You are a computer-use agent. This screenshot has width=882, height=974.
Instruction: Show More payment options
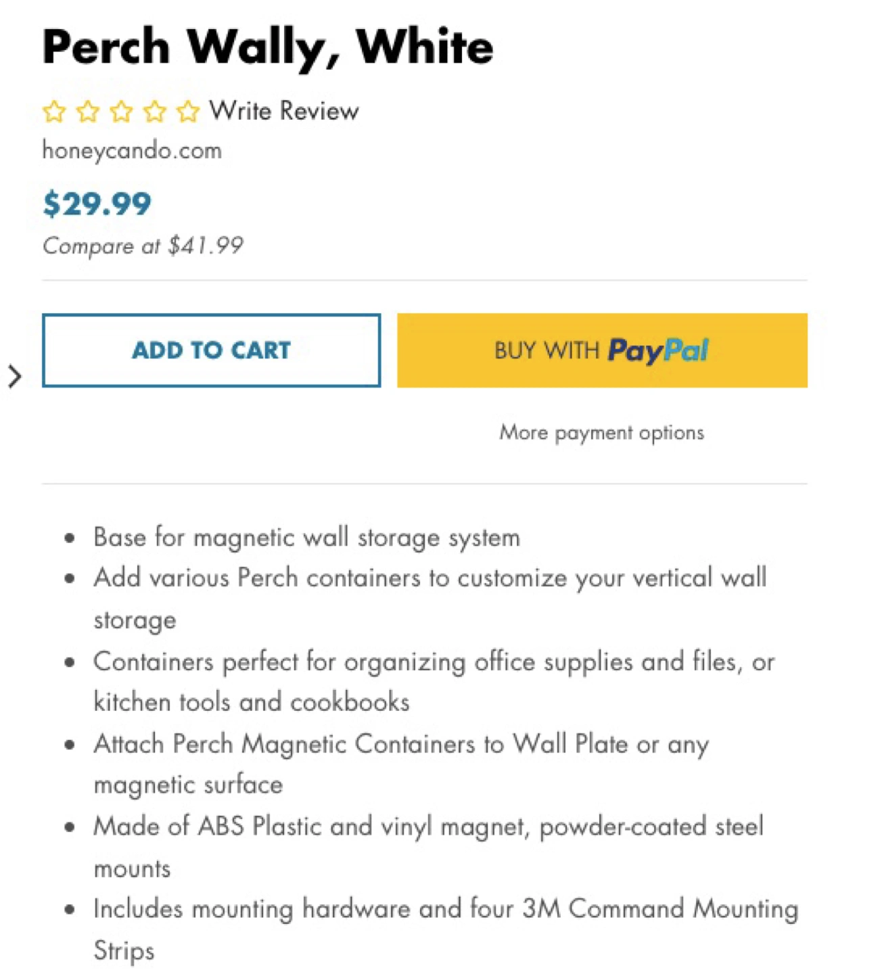(601, 432)
